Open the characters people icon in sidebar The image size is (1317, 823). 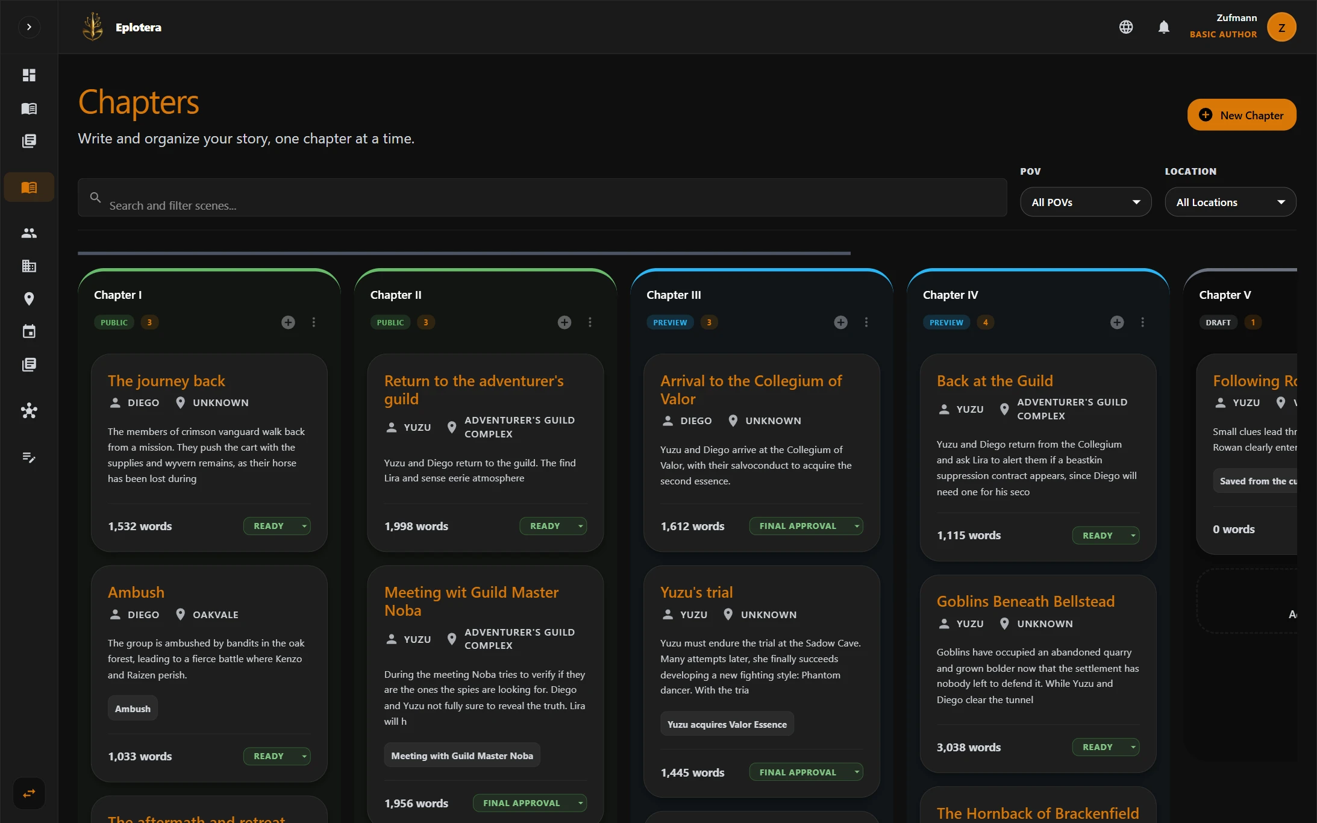(29, 233)
